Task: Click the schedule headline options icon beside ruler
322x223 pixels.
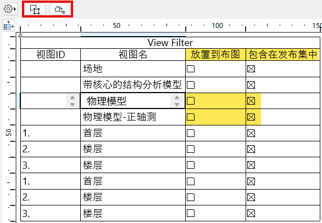Action: tap(9, 26)
